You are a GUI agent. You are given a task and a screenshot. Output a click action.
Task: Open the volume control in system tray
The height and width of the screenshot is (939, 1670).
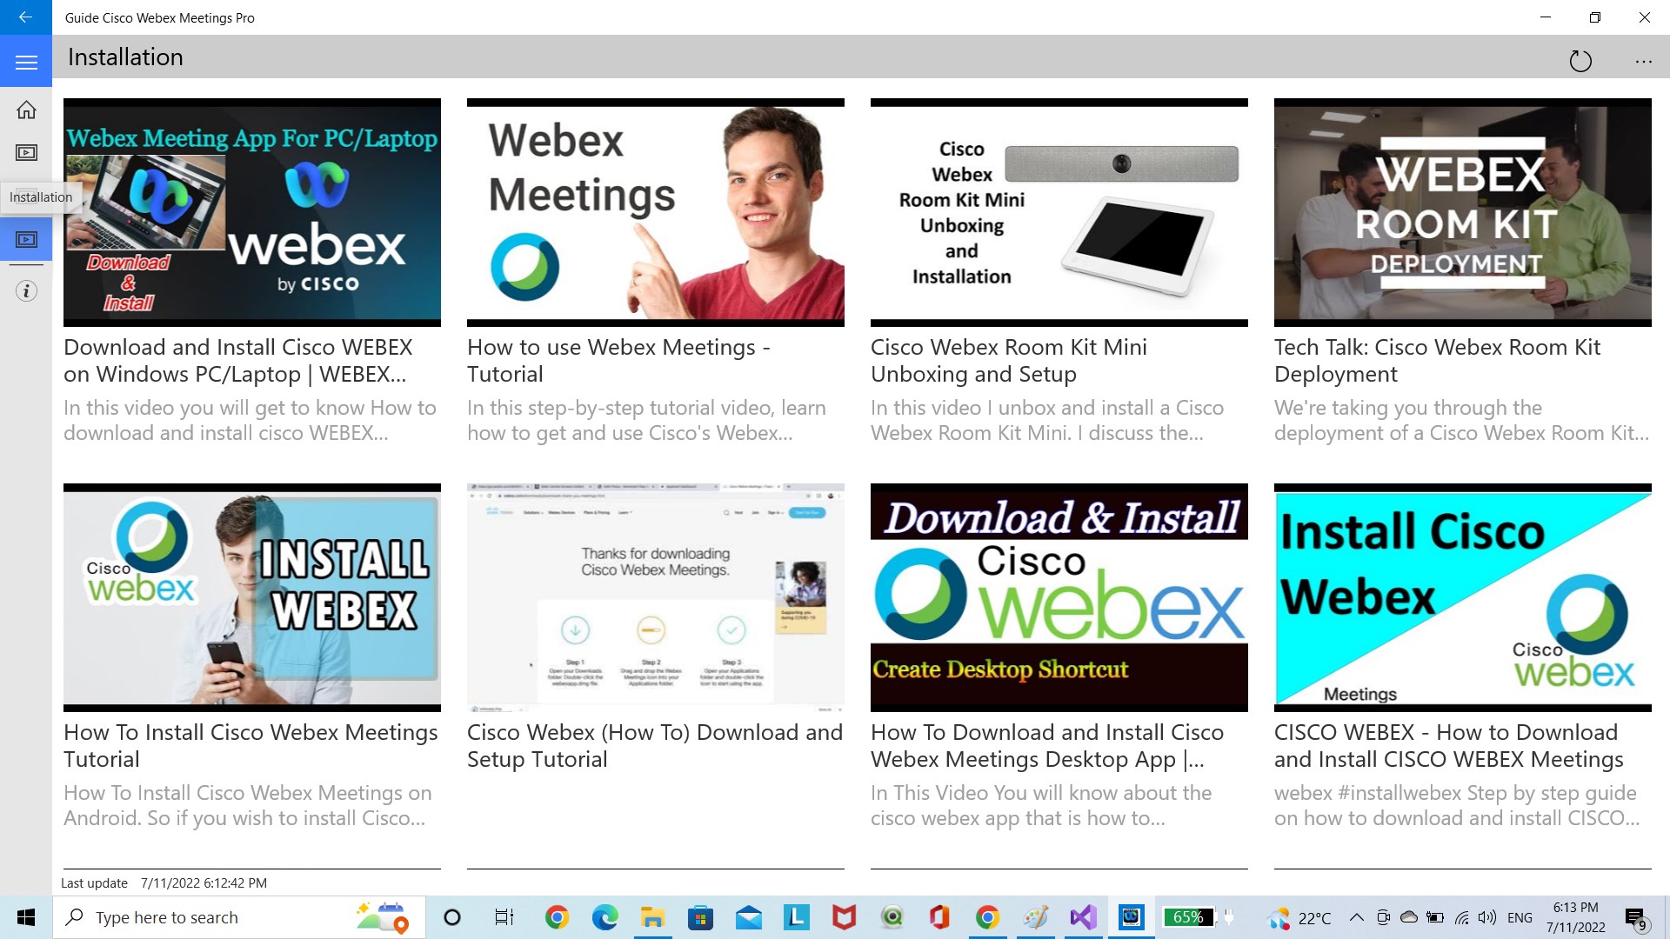pyautogui.click(x=1487, y=917)
